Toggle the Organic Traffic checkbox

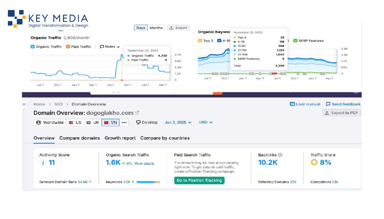[x=33, y=46]
